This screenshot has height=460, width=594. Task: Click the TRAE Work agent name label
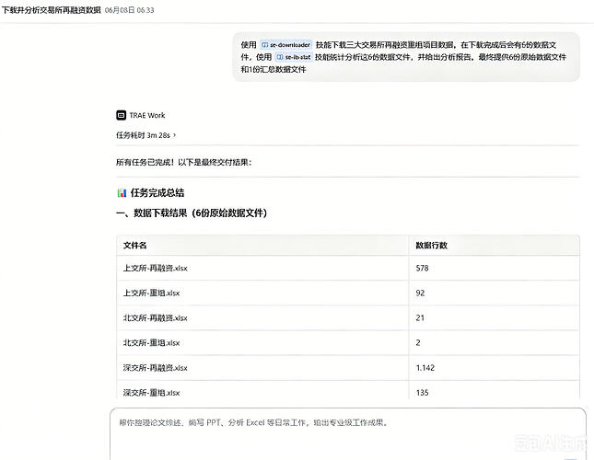(147, 115)
